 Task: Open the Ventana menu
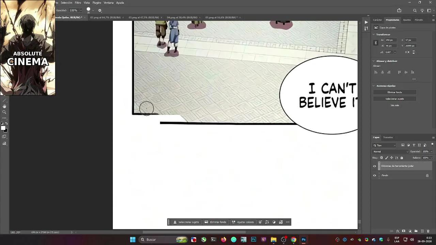(109, 3)
